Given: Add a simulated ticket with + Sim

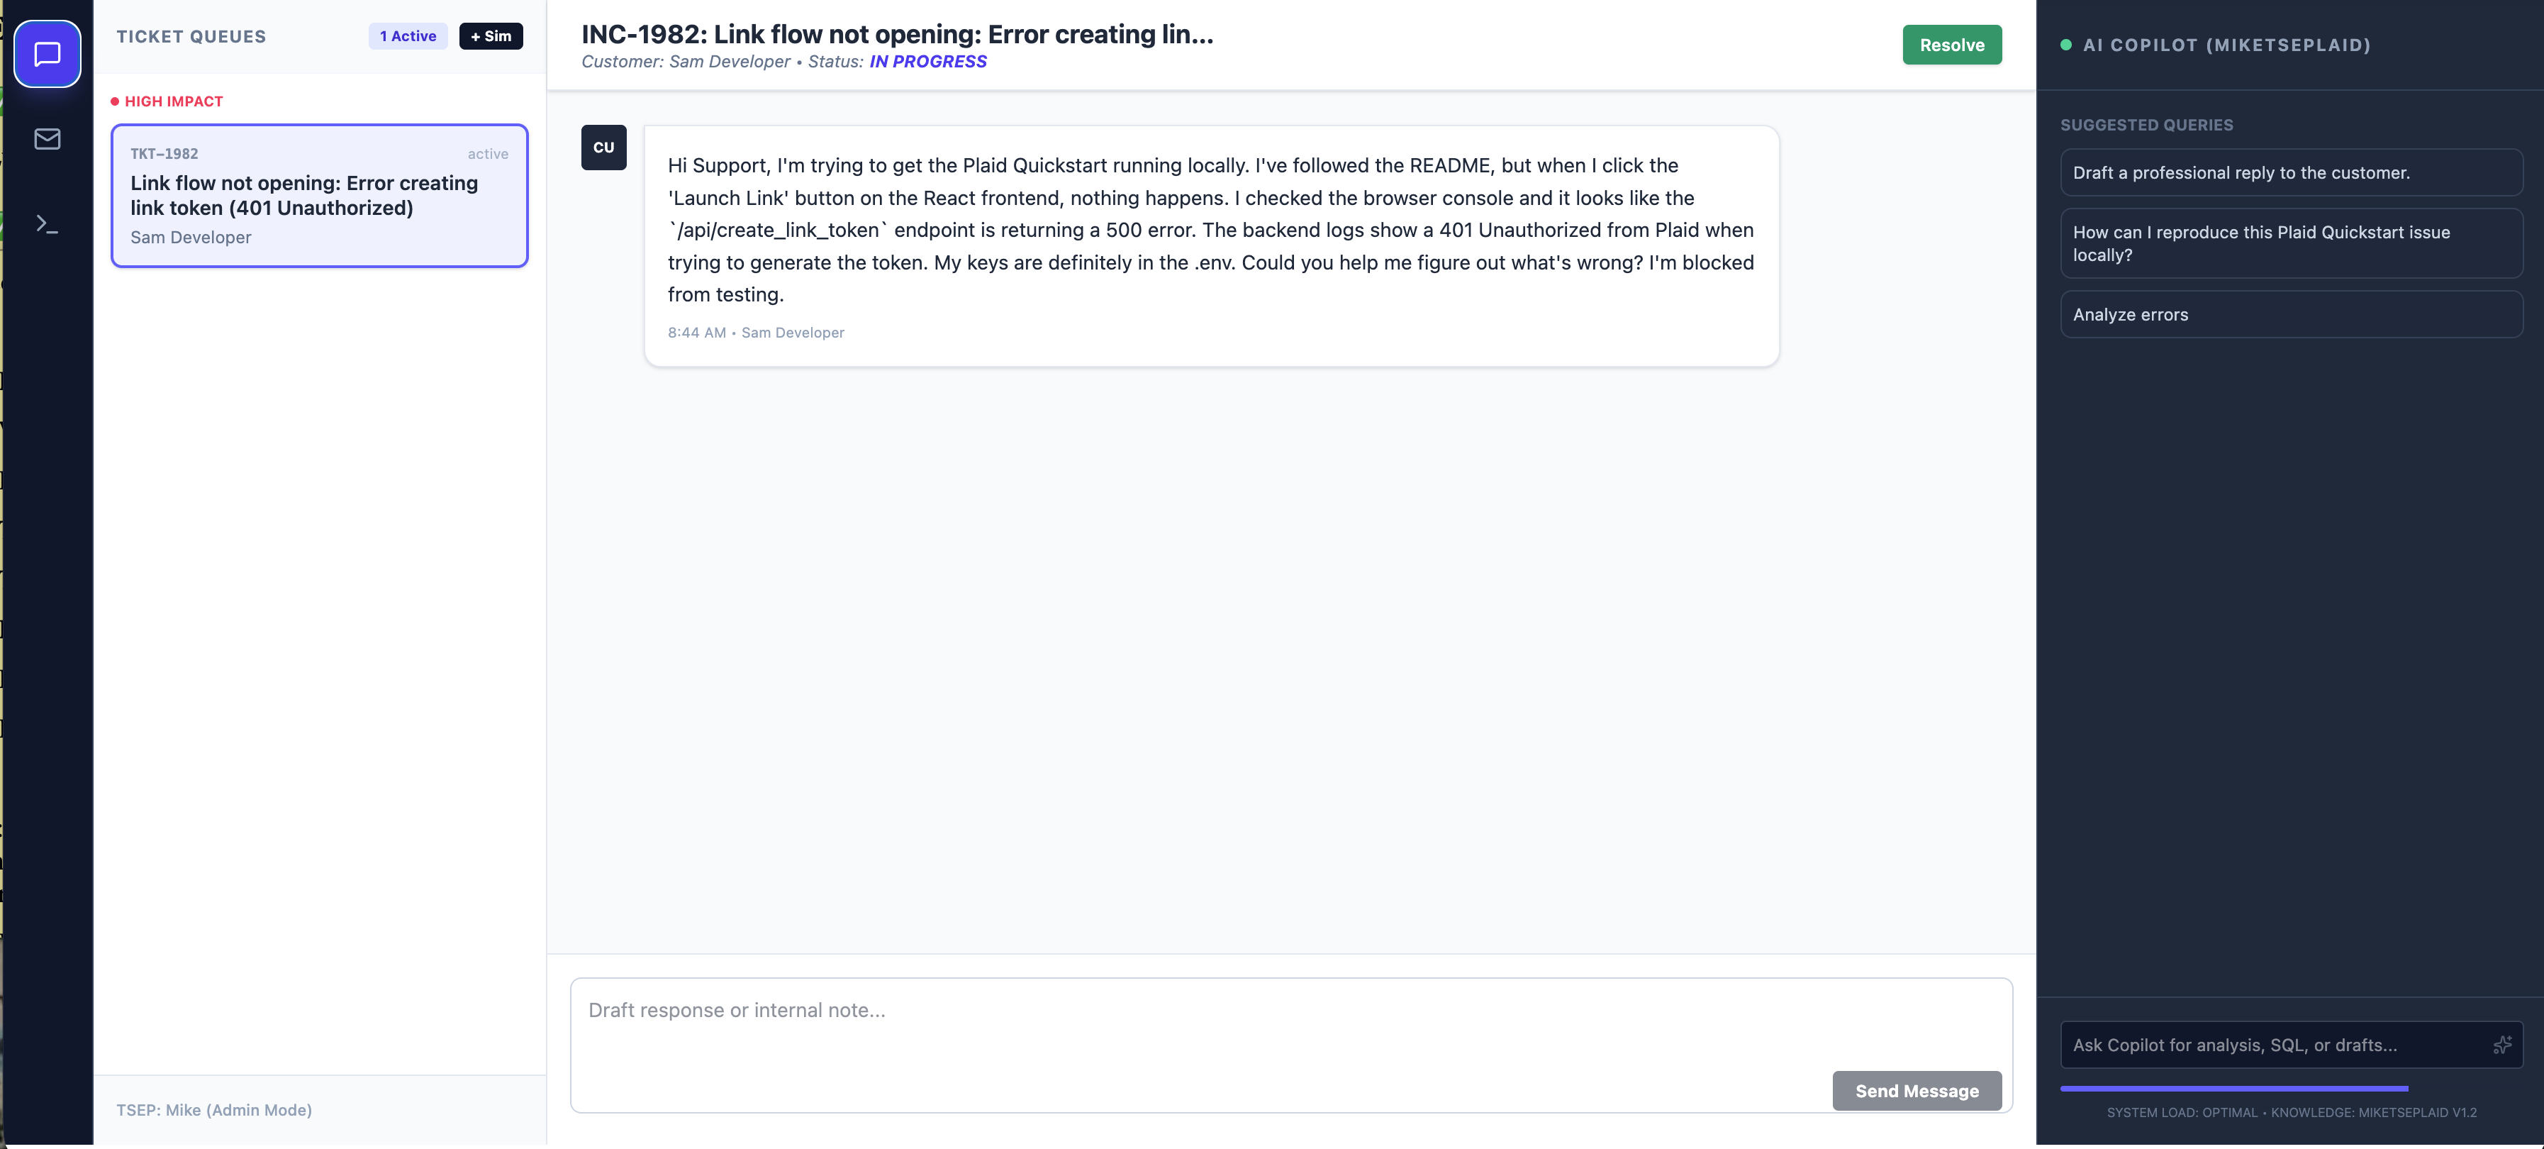Looking at the screenshot, I should [x=491, y=37].
